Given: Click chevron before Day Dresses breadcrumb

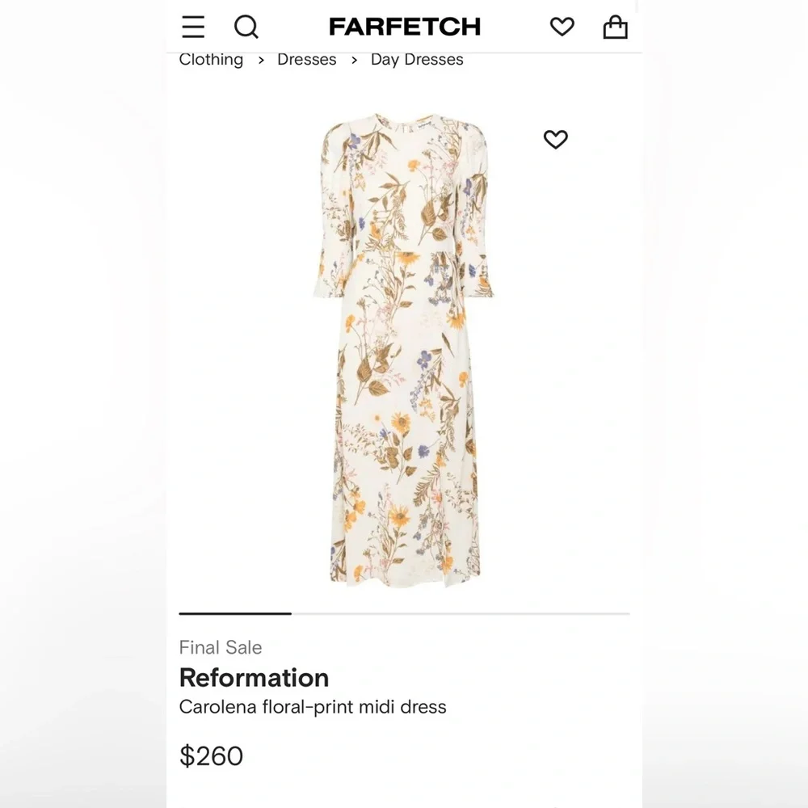Looking at the screenshot, I should (354, 61).
